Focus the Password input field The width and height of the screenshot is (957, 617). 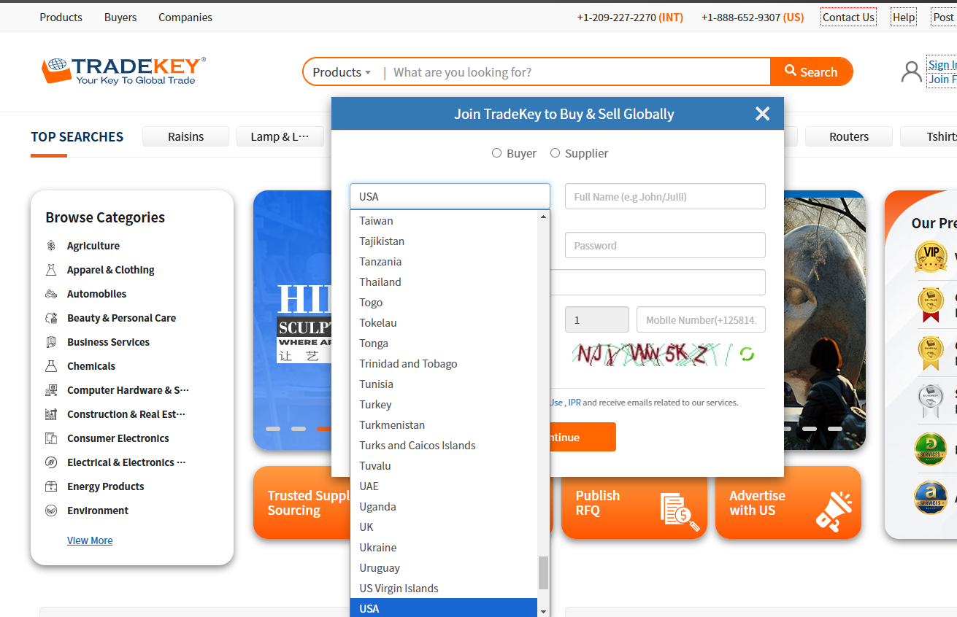[x=665, y=245]
